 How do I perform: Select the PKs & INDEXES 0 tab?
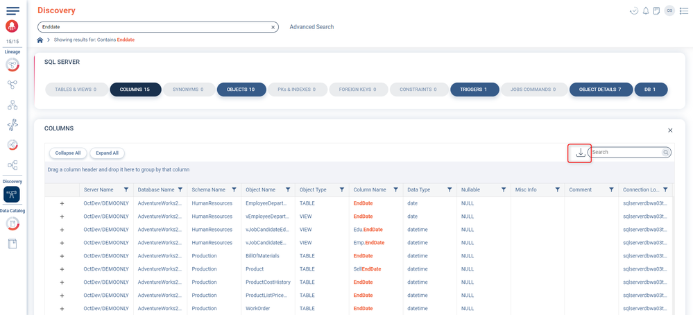(298, 90)
